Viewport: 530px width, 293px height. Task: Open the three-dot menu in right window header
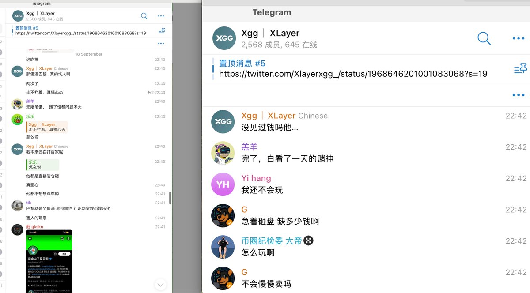click(518, 38)
